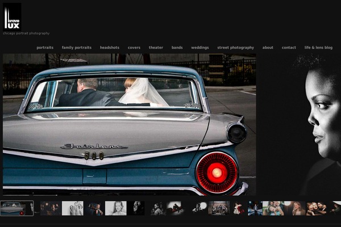Open the weddings gallery
341x227 pixels.
click(x=200, y=48)
